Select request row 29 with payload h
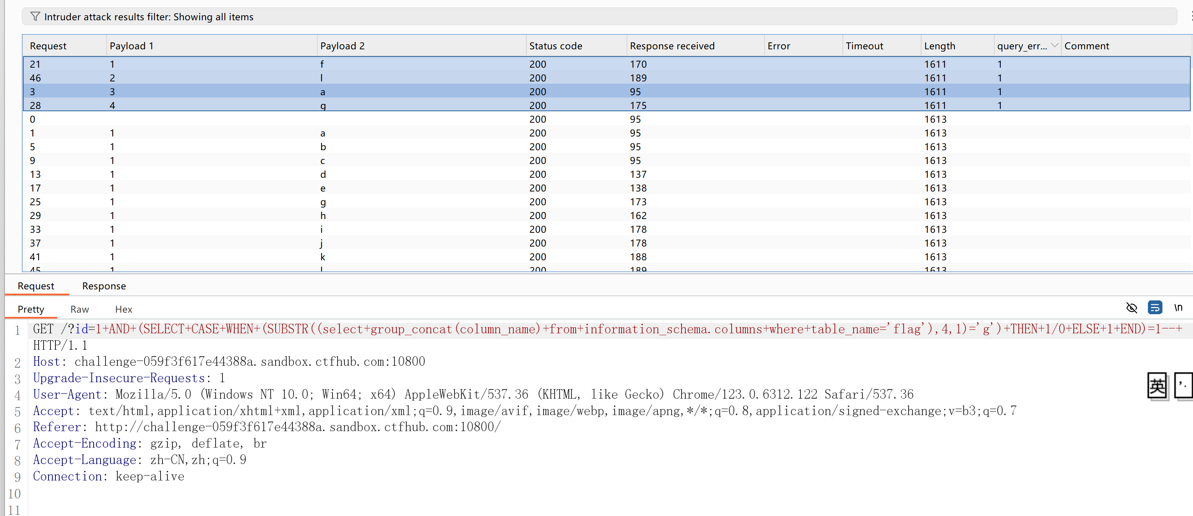Viewport: 1193px width, 516px height. pos(606,216)
